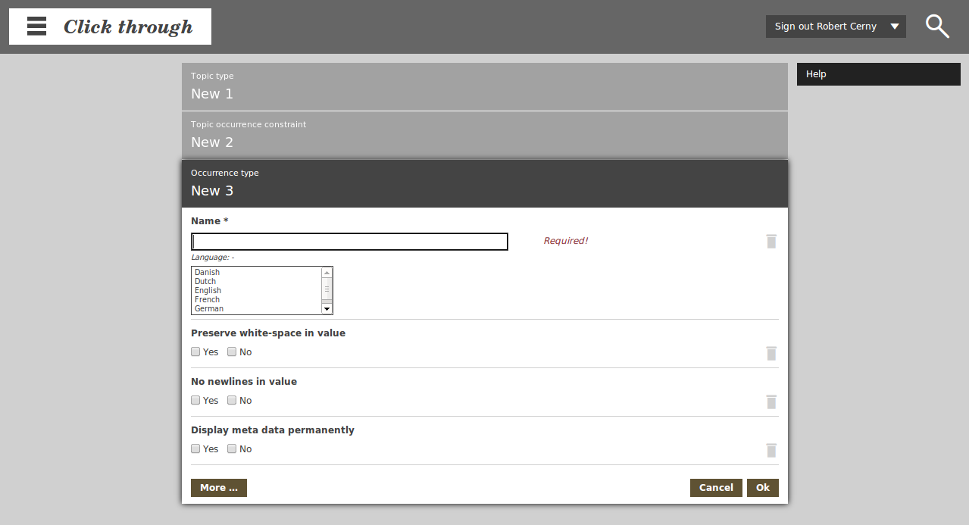
Task: Remove Display meta data permanently via trash
Action: [x=771, y=450]
